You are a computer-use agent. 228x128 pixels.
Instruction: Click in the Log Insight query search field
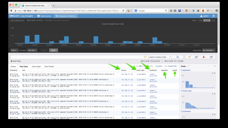pos(77,57)
